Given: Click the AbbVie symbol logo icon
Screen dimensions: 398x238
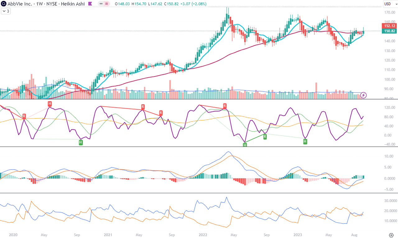Looking at the screenshot, I should click(4, 4).
